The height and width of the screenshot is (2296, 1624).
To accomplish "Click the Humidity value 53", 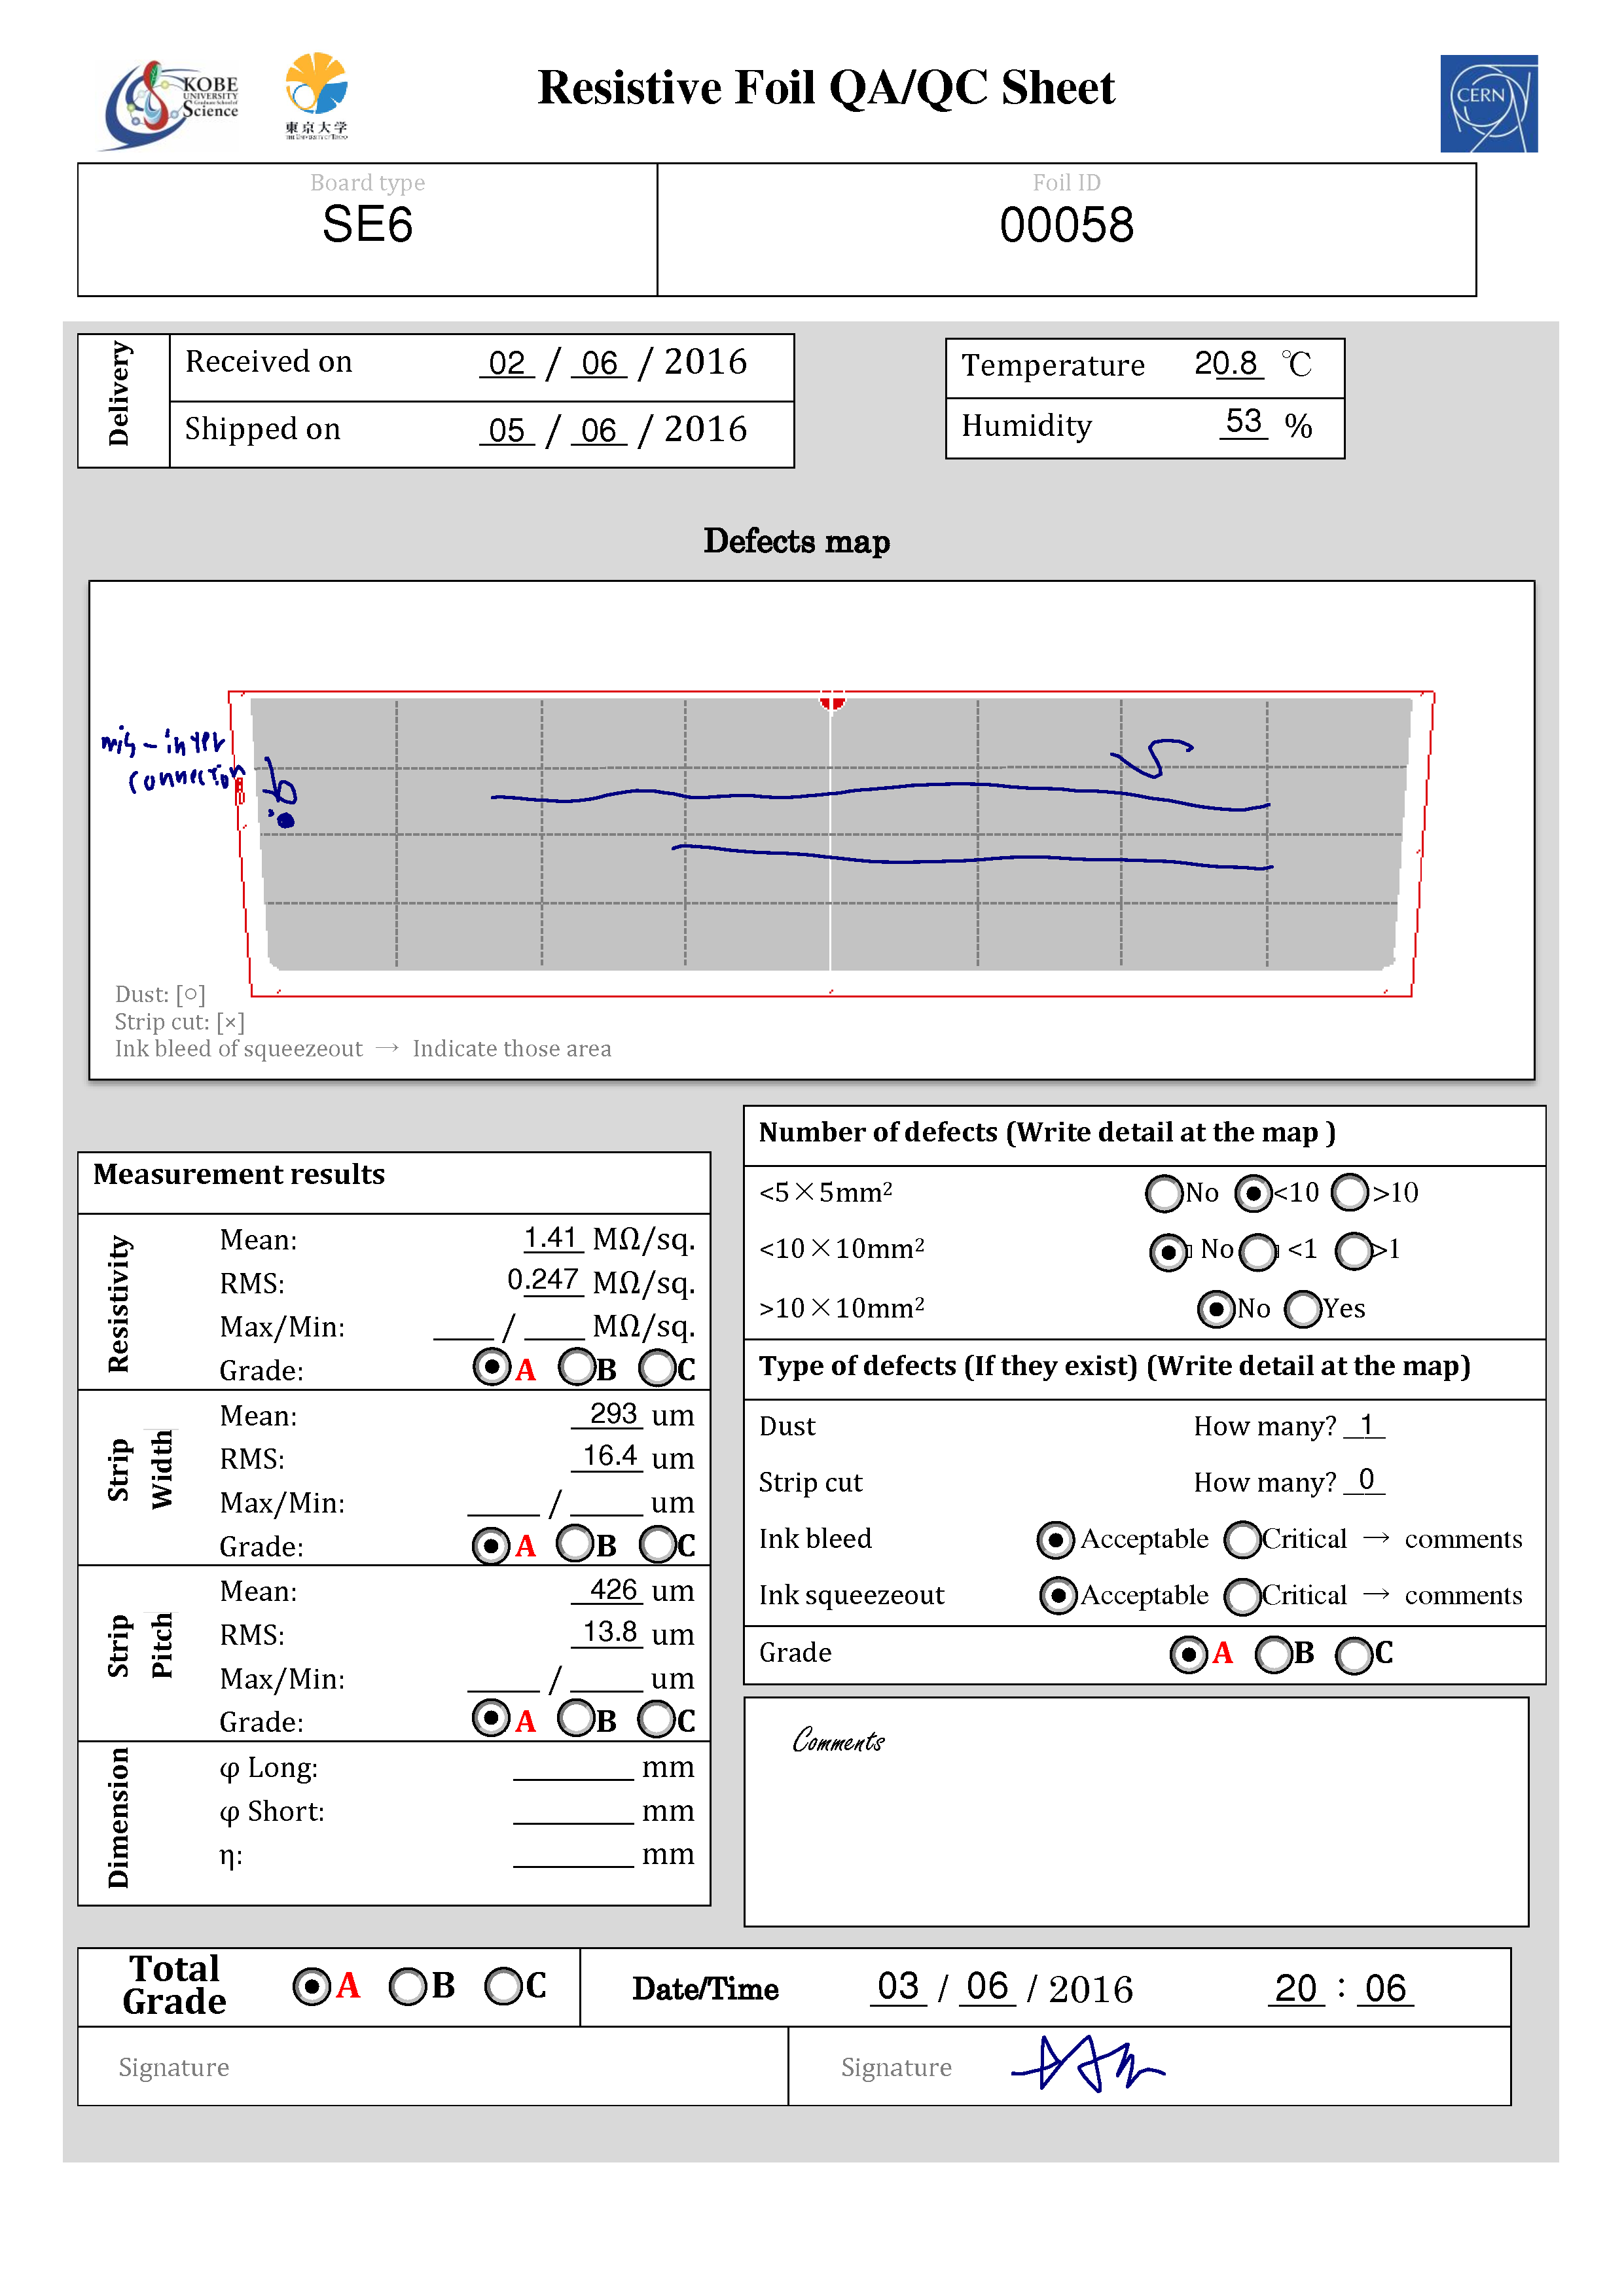I will (x=1244, y=422).
